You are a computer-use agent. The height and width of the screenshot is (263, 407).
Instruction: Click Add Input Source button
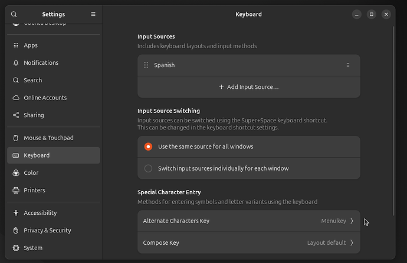(248, 87)
